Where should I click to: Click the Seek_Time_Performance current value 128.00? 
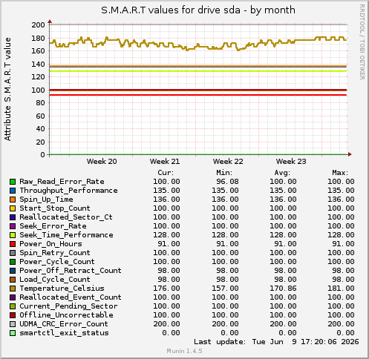[x=166, y=235]
